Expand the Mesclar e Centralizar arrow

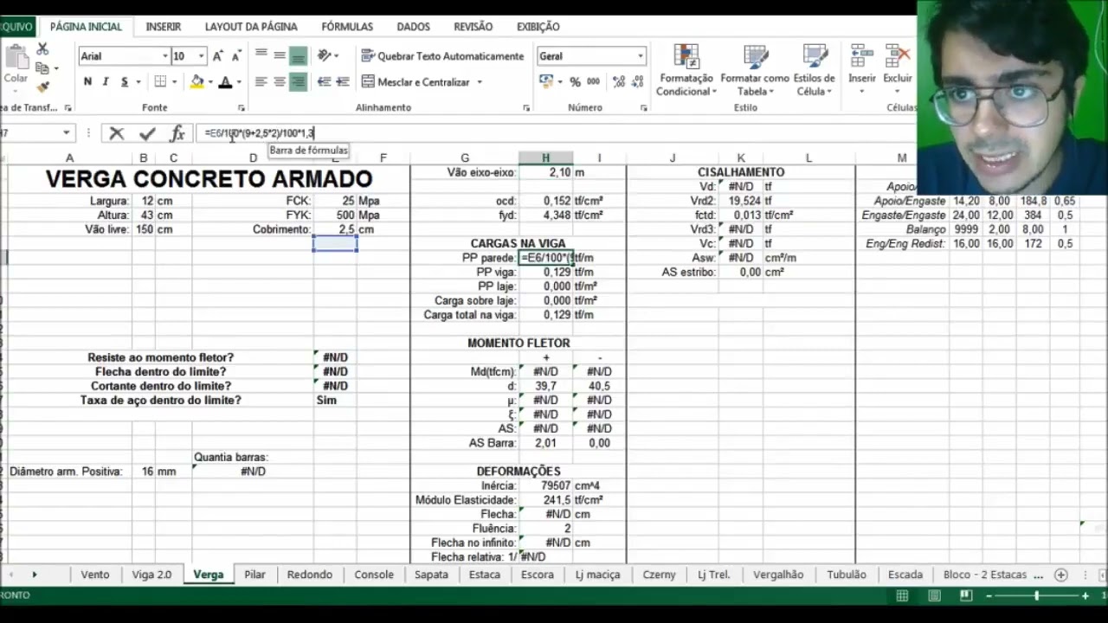(480, 82)
